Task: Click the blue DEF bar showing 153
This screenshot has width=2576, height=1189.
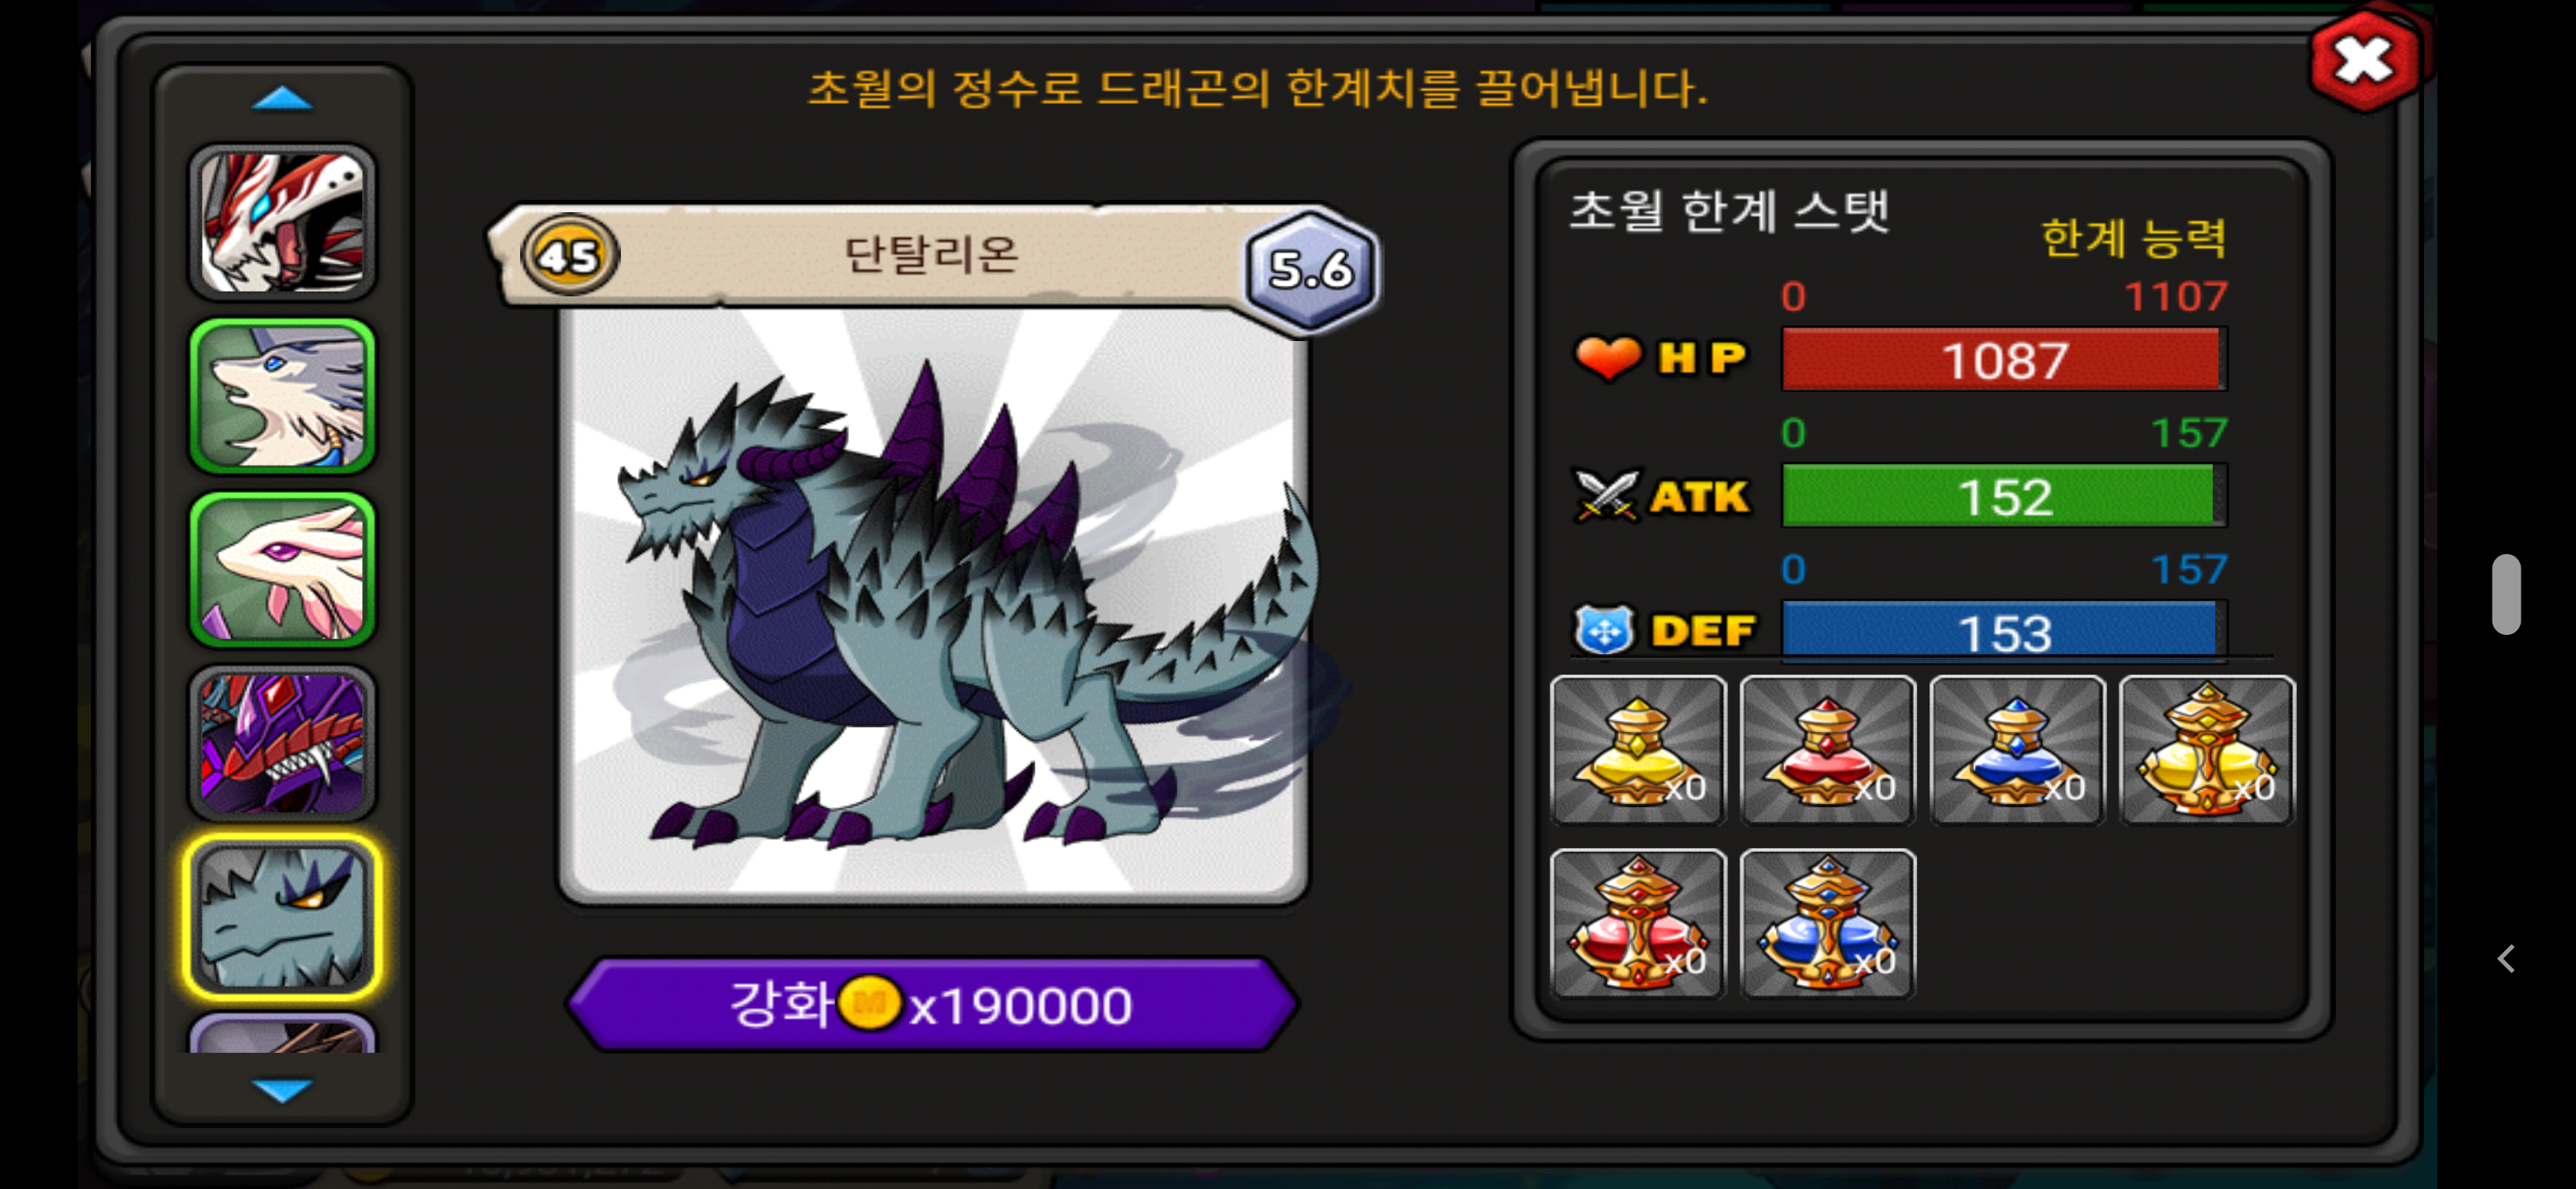Action: pyautogui.click(x=2003, y=631)
